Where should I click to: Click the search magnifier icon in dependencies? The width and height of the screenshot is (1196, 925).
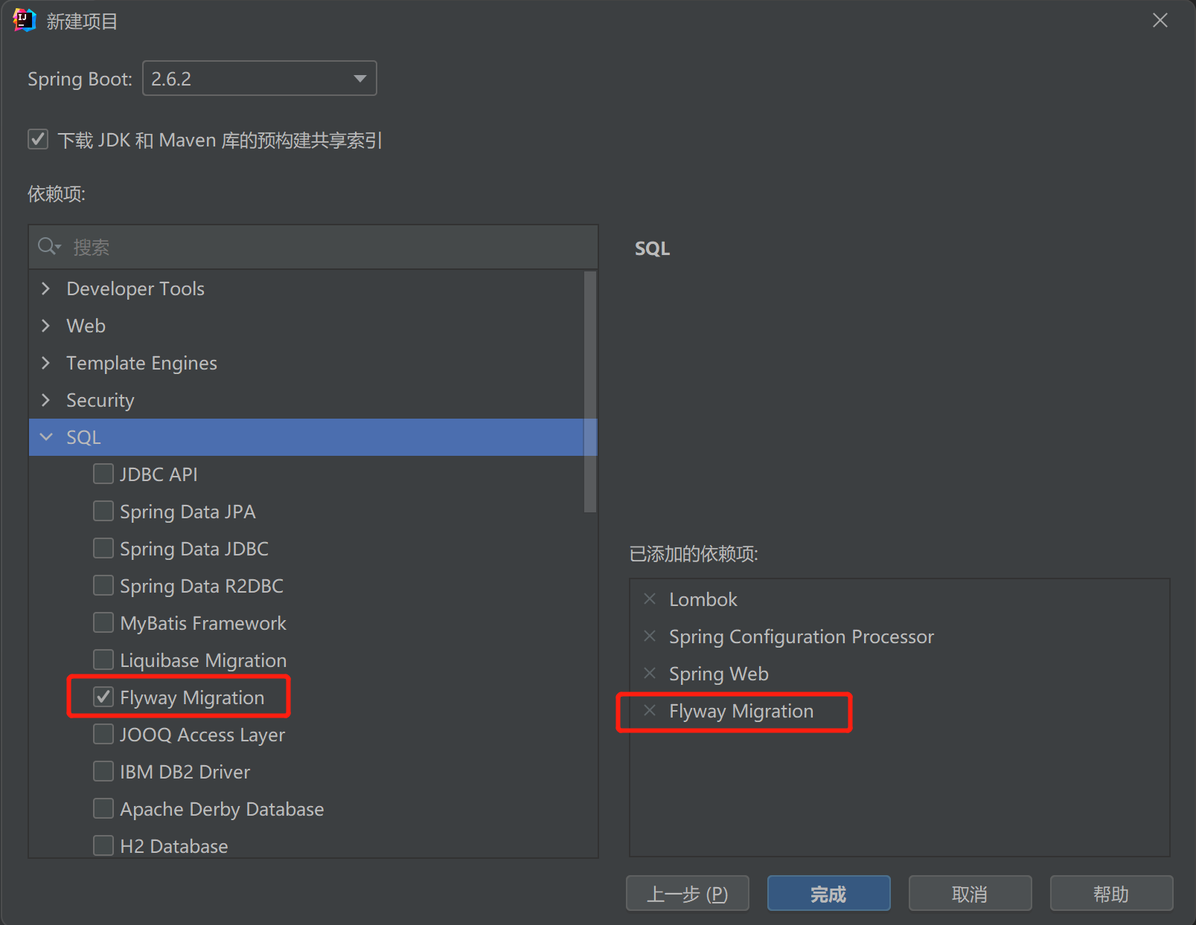[49, 246]
